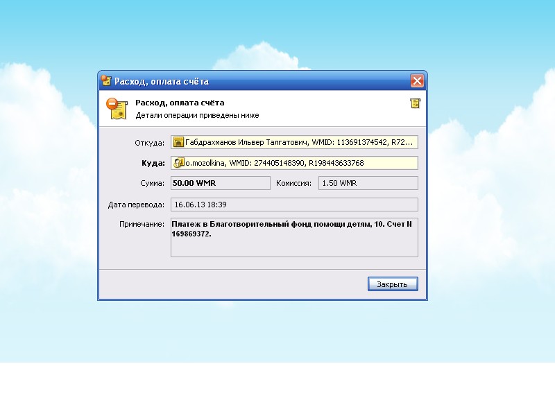Click the 'Откуда:' label

click(149, 143)
